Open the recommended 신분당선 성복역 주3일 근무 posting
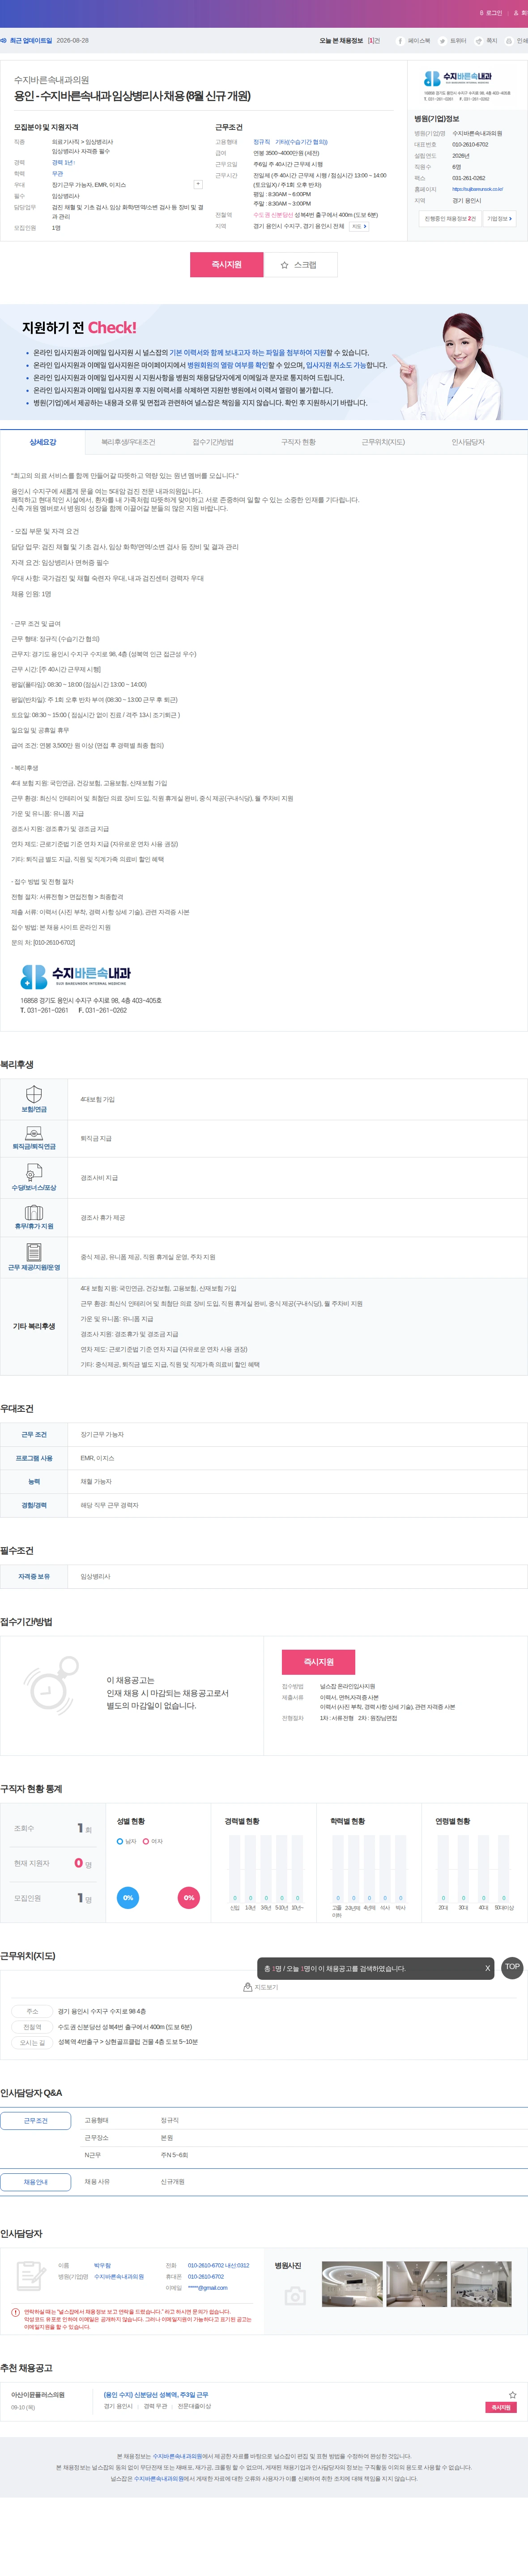Image resolution: width=528 pixels, height=2576 pixels. (156, 2394)
